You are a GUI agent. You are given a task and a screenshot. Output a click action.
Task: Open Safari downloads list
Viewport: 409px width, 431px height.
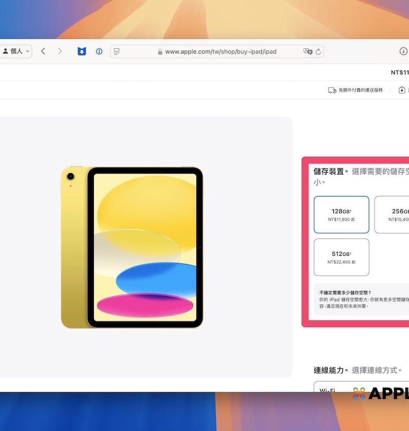403,51
